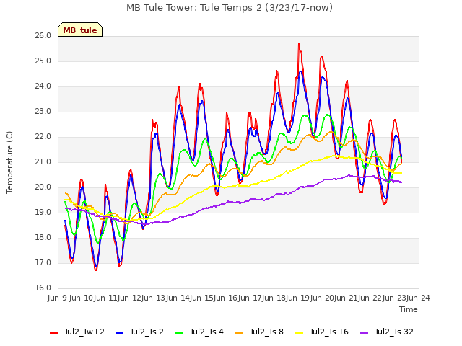Click the Jun 12 x-axis label
The width and height of the screenshot is (462, 346).
130,298
